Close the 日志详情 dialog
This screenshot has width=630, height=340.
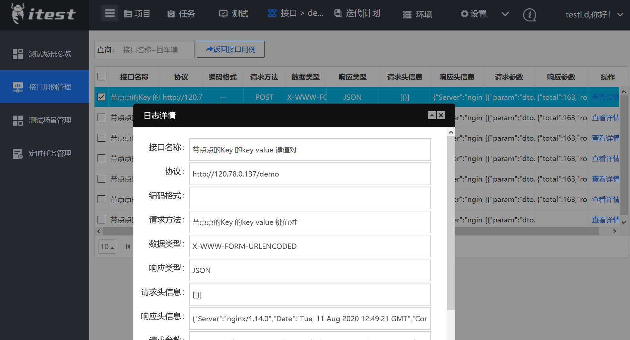coord(441,115)
